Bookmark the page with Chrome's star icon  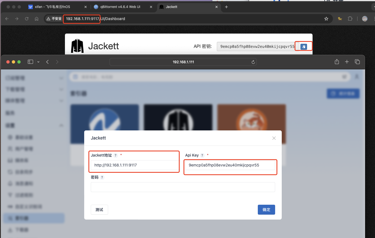(326, 19)
